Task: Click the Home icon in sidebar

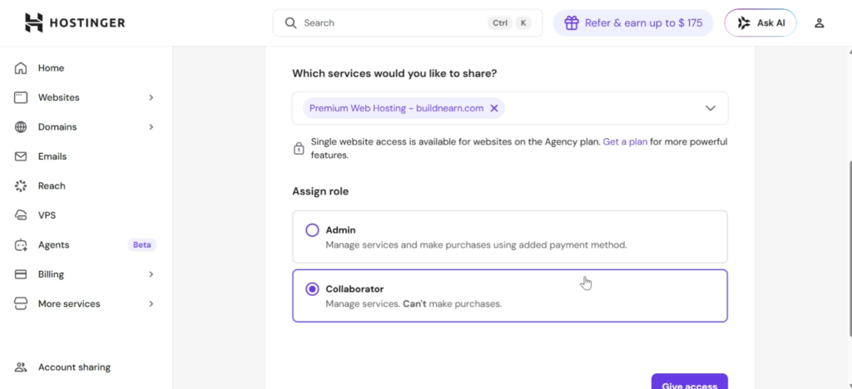Action: pos(22,68)
